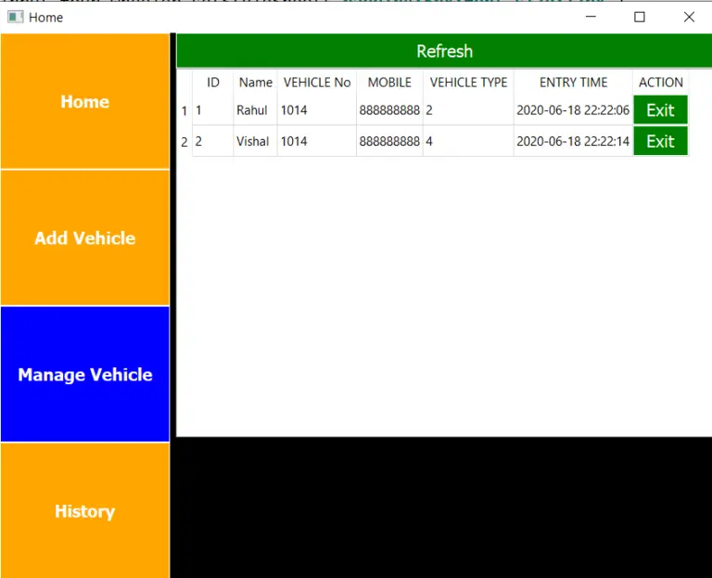Select vehicle type 4 cell
The height and width of the screenshot is (578, 712).
coord(468,141)
